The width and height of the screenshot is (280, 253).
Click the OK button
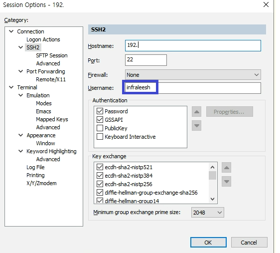point(208,243)
